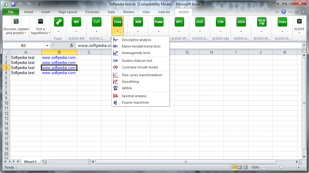Choose Descriptive analysis menu item
The height and width of the screenshot is (173, 309).
pyautogui.click(x=141, y=40)
